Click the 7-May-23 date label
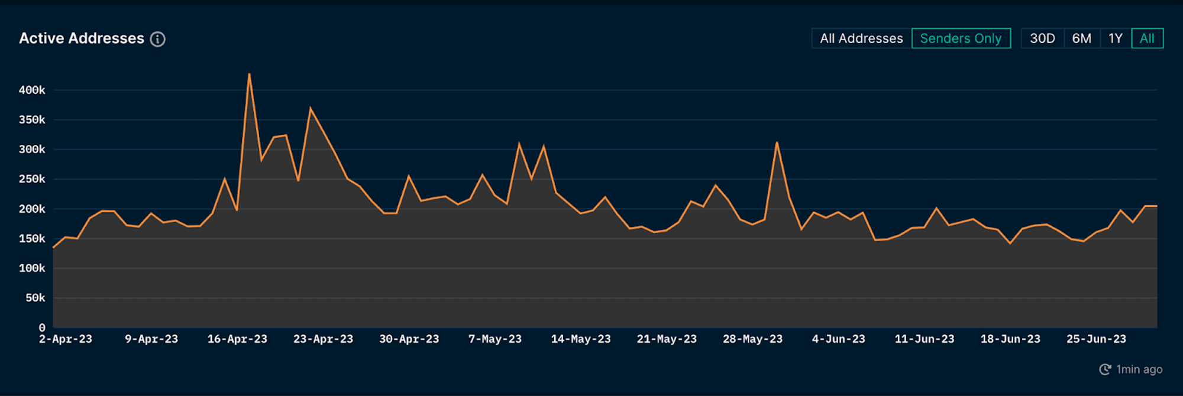This screenshot has width=1183, height=396. 495,339
